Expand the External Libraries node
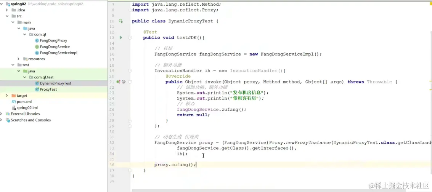Viewport: 432px width, 192px height. (2, 114)
